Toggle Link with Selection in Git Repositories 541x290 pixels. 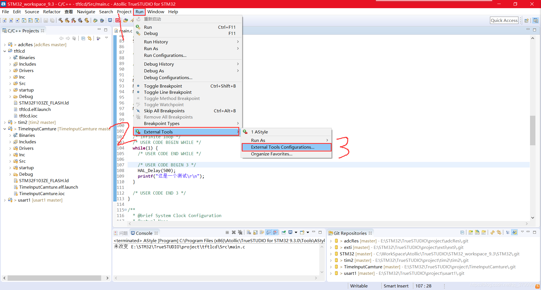(499, 232)
